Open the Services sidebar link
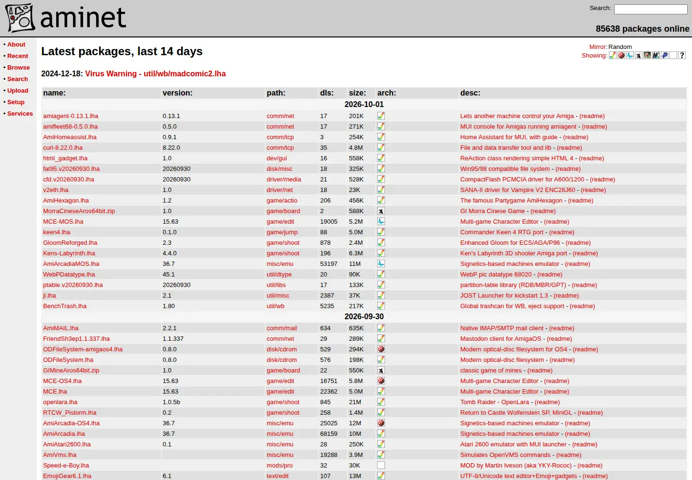The width and height of the screenshot is (692, 480). point(20,114)
